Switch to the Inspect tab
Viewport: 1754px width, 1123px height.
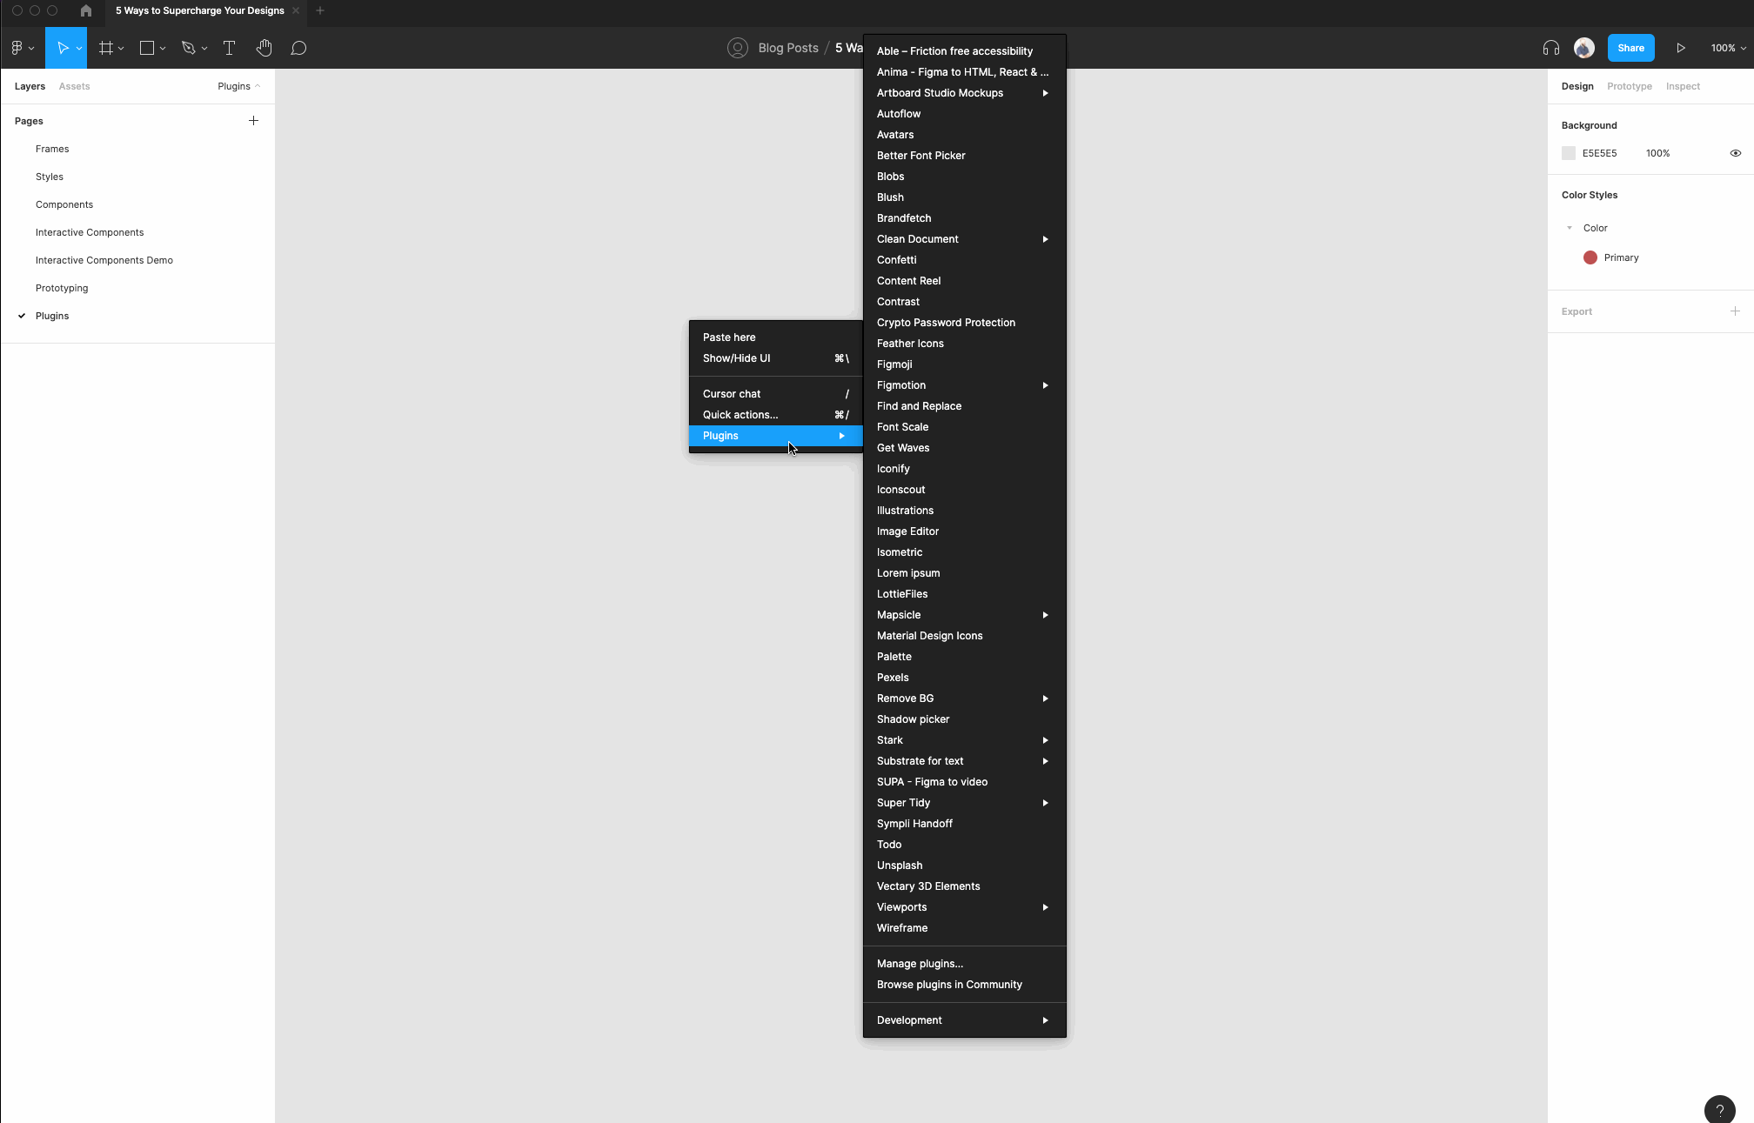(1683, 86)
